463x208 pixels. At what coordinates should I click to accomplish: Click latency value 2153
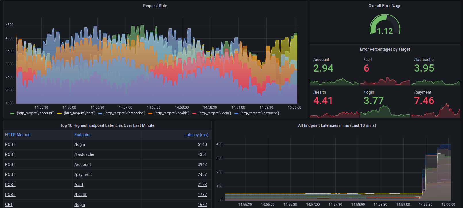pos(202,185)
